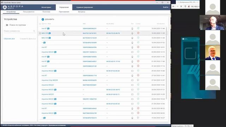Click Wi-Fi MAC cell in MIG C55 row 11:35
The image size is (226, 127).
[x=113, y=33]
